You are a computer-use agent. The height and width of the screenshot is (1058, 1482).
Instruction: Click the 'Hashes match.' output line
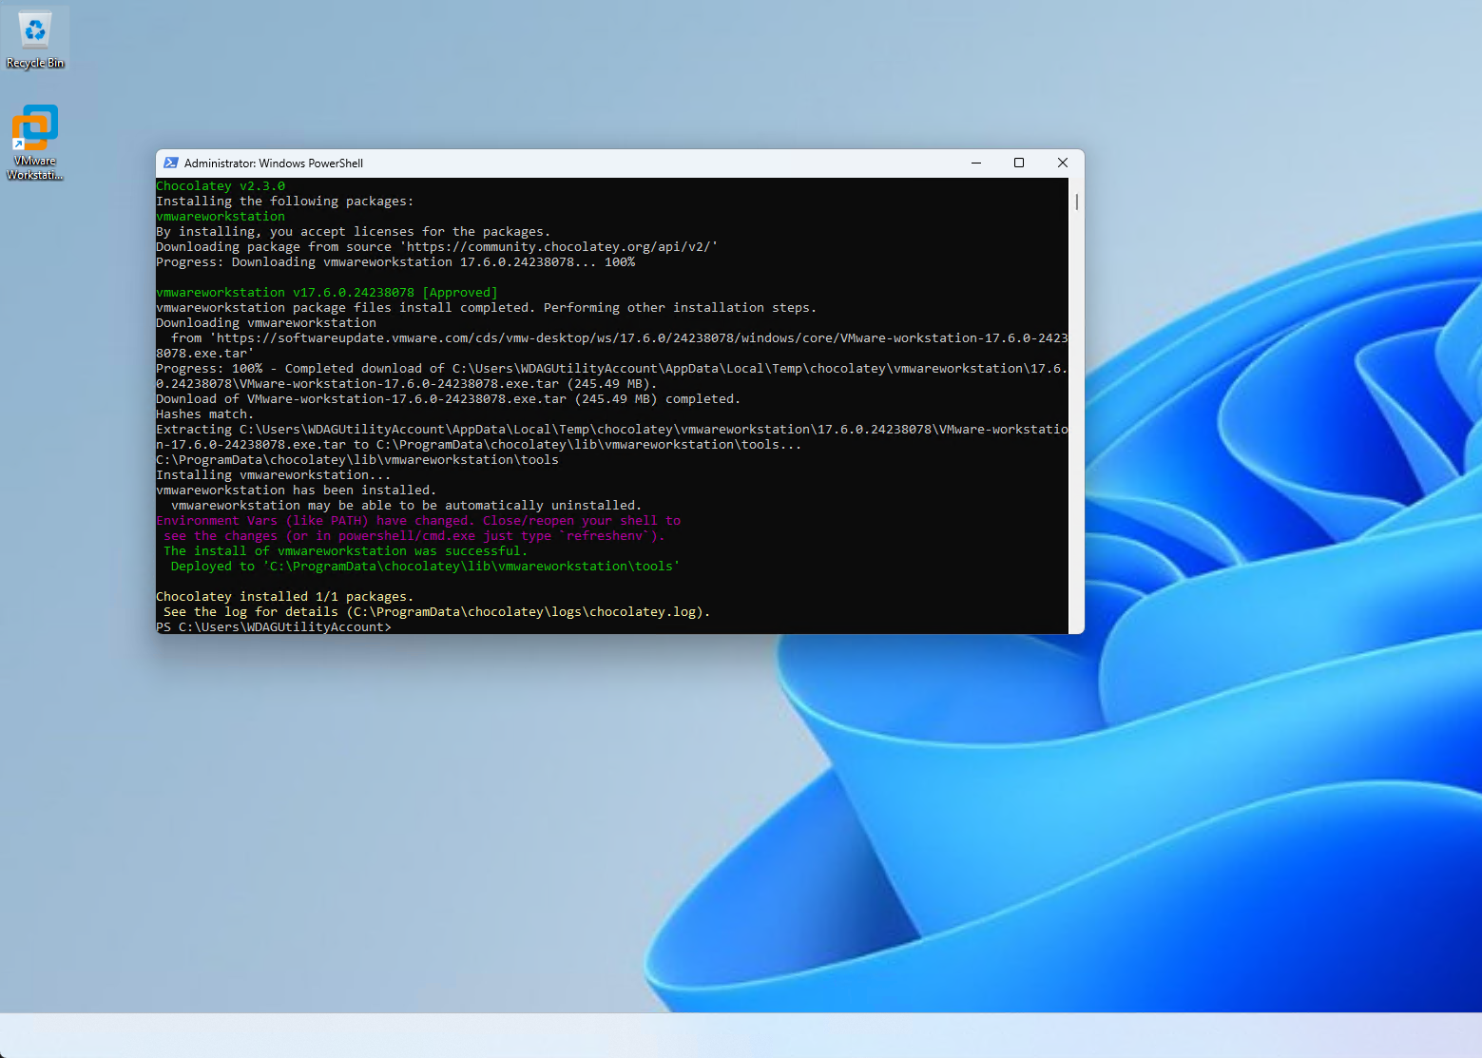click(x=204, y=414)
